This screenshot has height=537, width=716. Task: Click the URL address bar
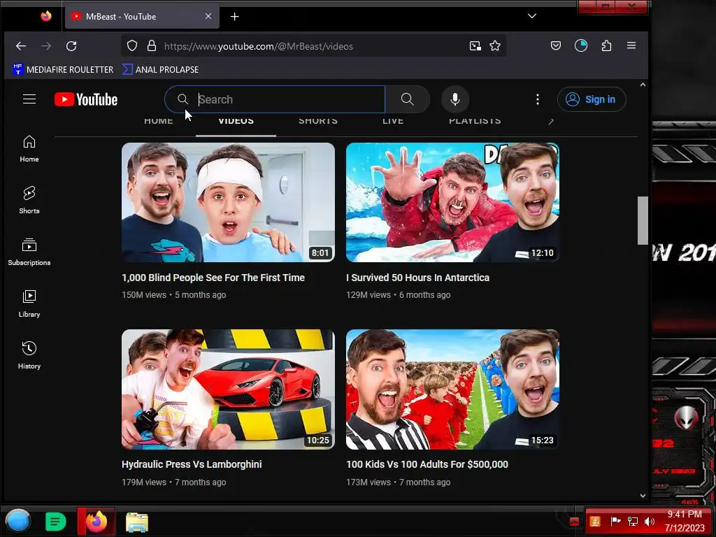click(x=313, y=46)
